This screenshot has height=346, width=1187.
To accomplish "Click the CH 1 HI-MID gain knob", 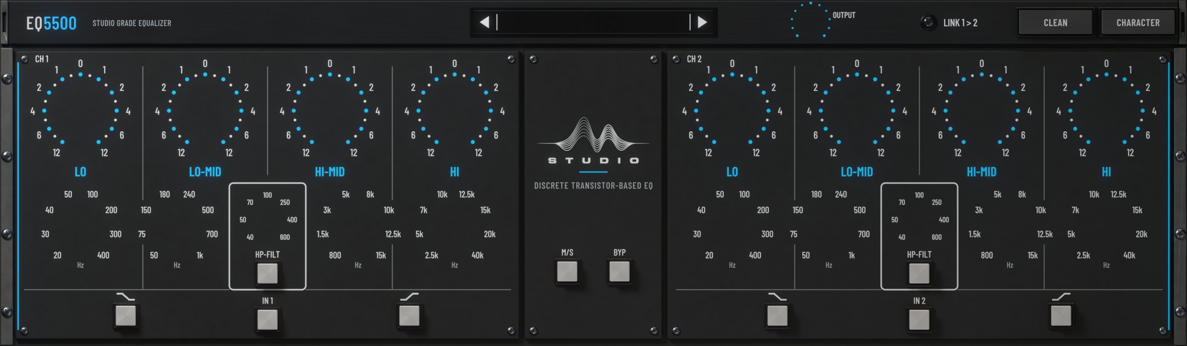I will [330, 110].
